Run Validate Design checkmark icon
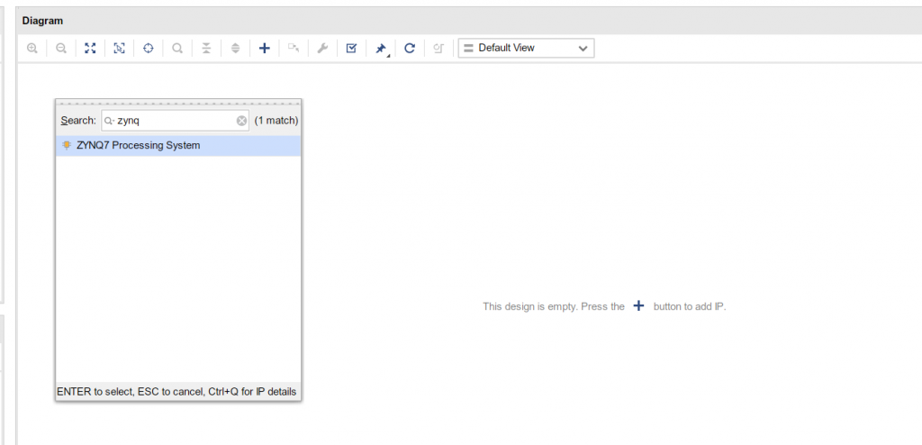This screenshot has height=445, width=922. (x=351, y=48)
